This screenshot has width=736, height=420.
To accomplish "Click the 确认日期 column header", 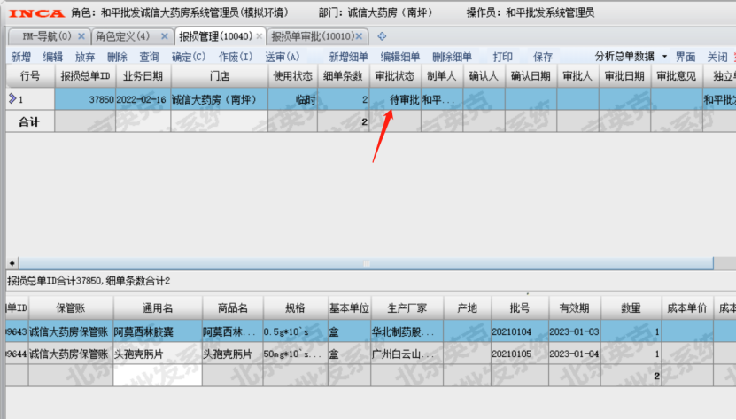I will tap(531, 76).
